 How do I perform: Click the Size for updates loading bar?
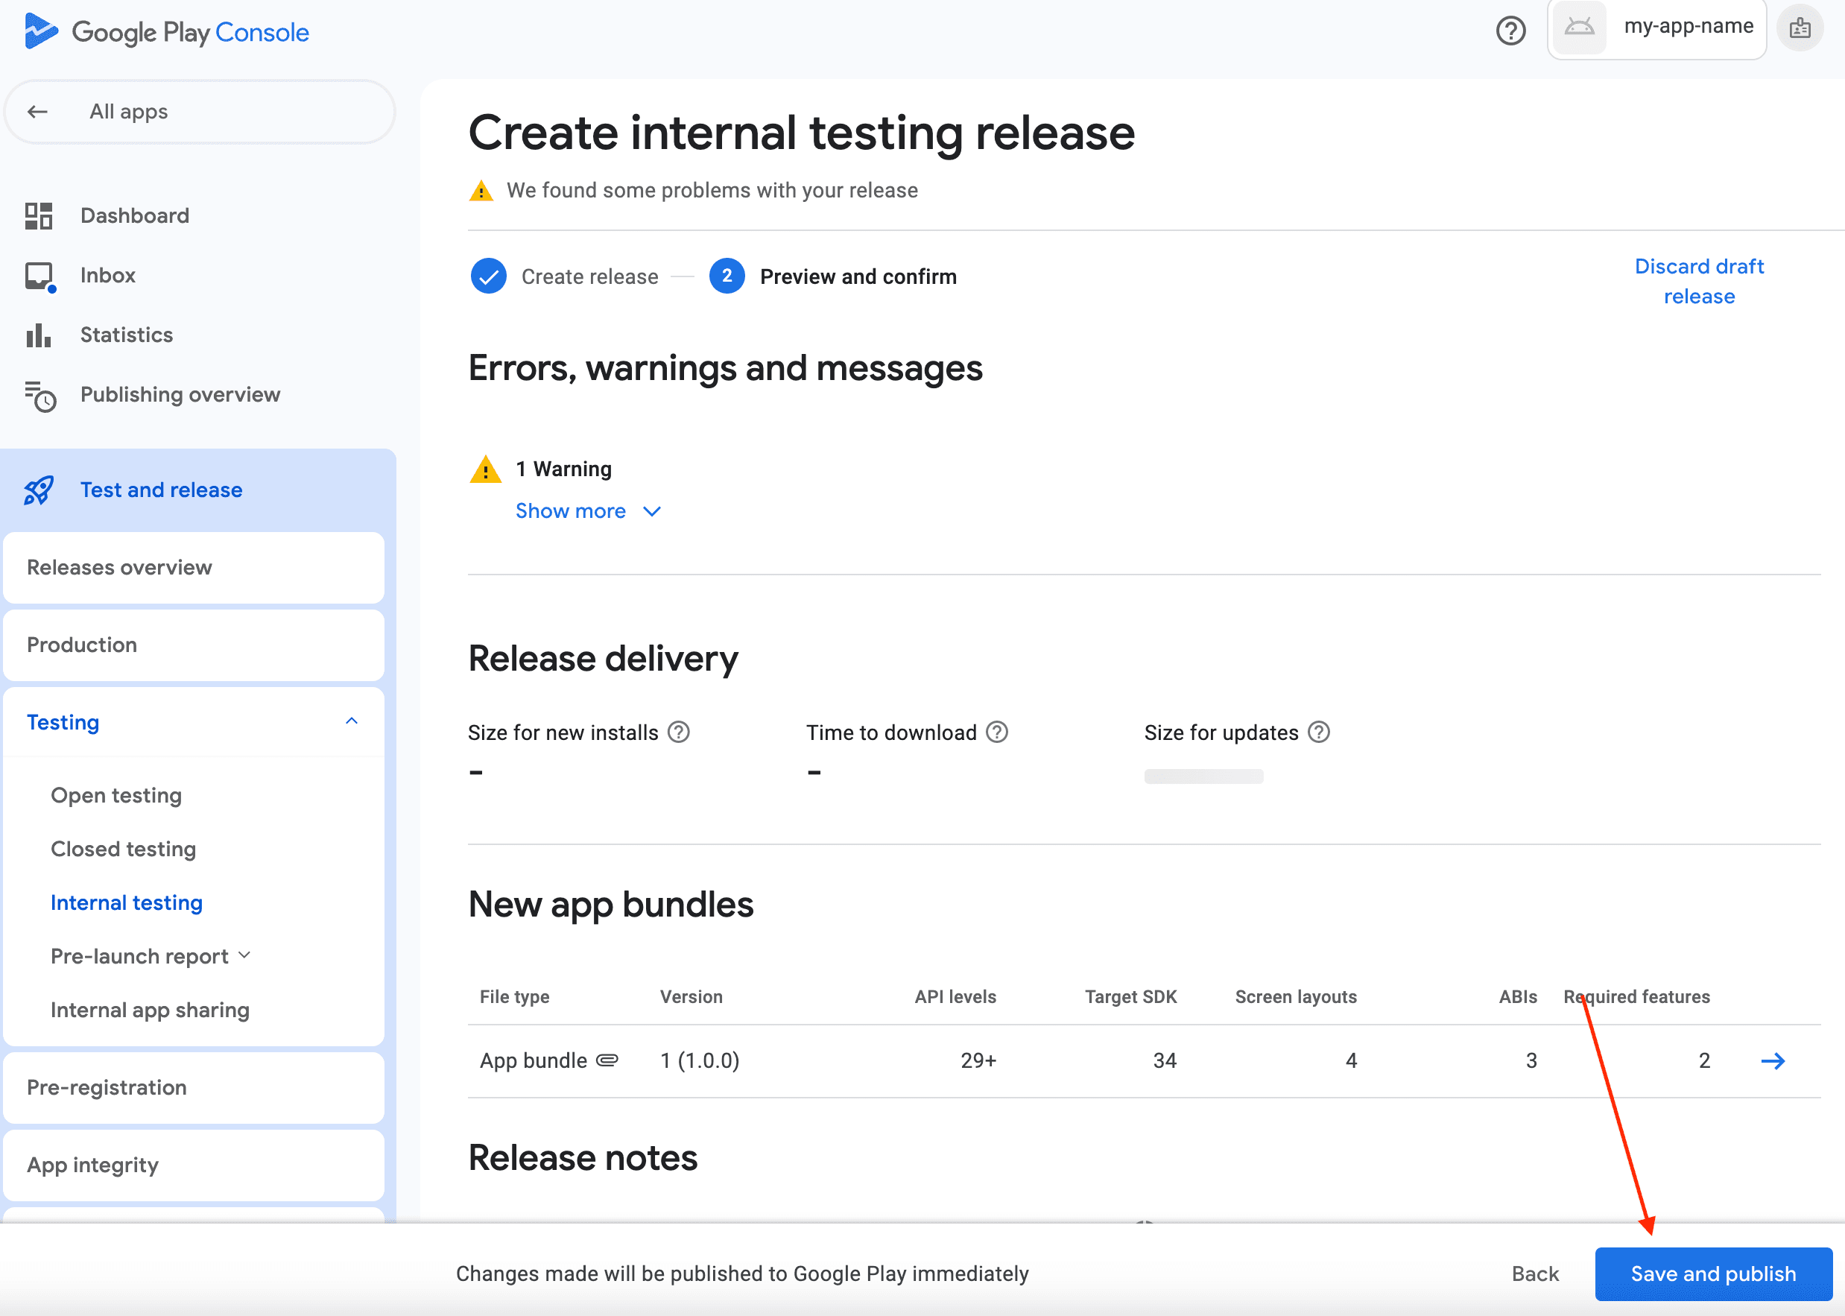tap(1203, 776)
